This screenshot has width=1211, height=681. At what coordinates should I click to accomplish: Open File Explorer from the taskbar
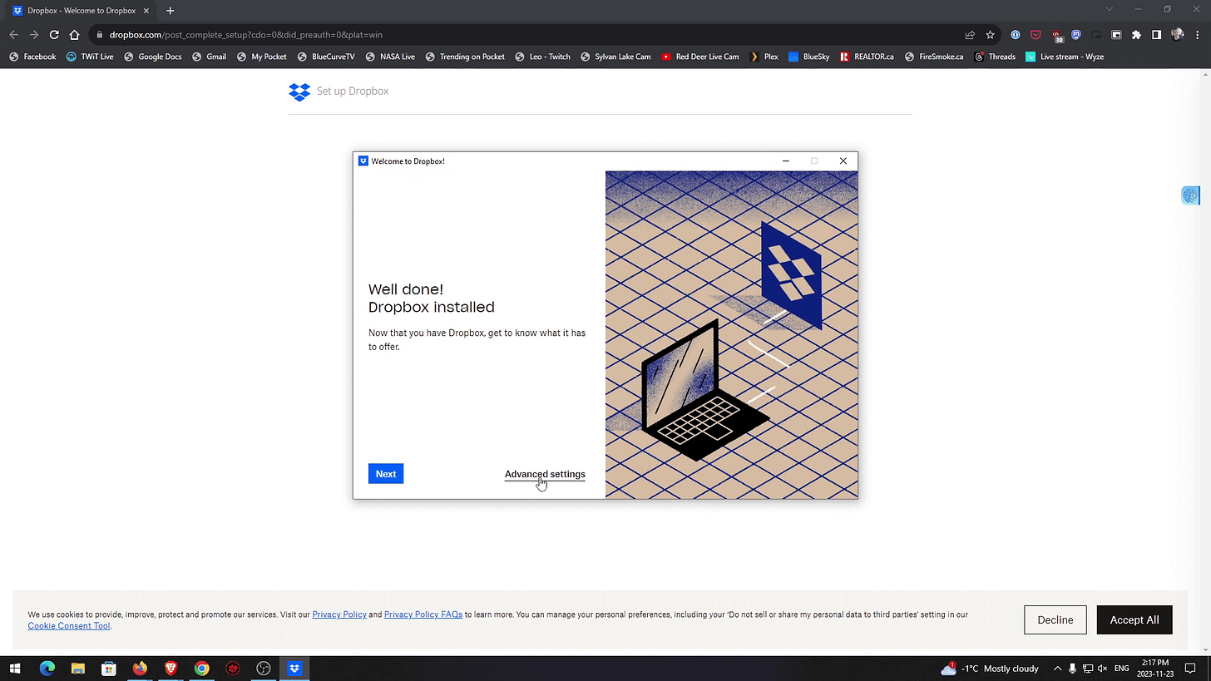pos(77,669)
